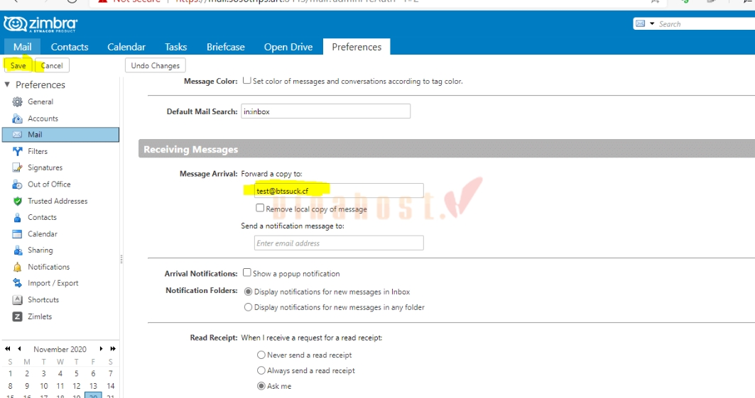Image resolution: width=755 pixels, height=398 pixels.
Task: Click November 2020 month label
Action: click(60, 350)
